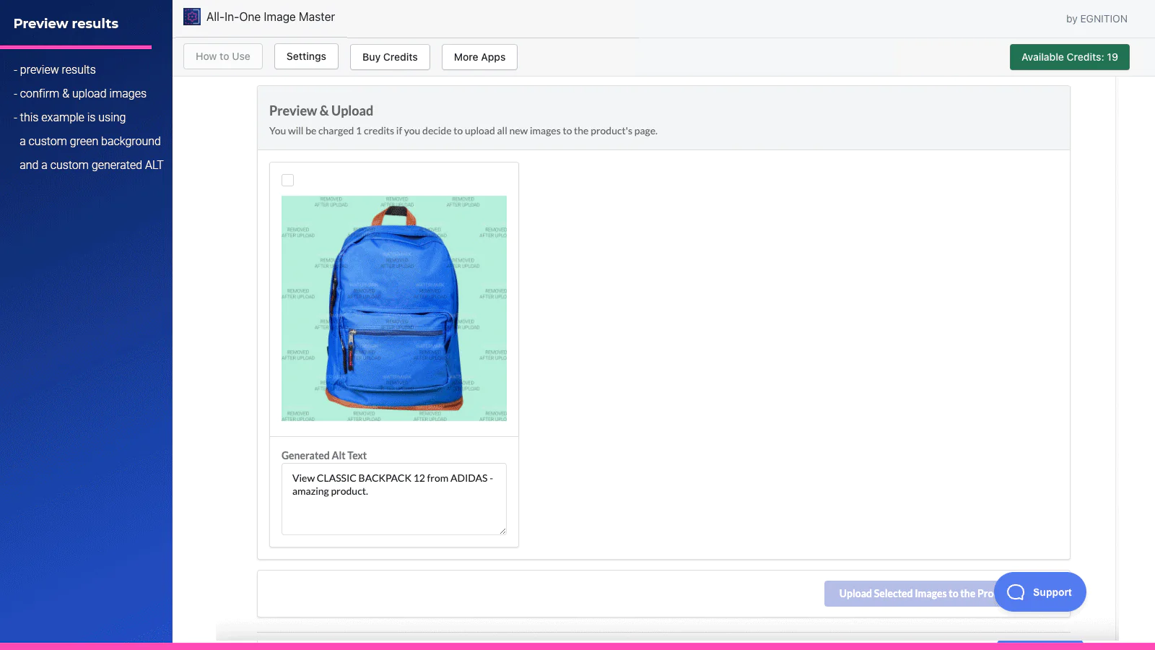Screen dimensions: 1155x650
Task: Click the 'You will be charged 1 credits' notice
Action: tap(463, 131)
